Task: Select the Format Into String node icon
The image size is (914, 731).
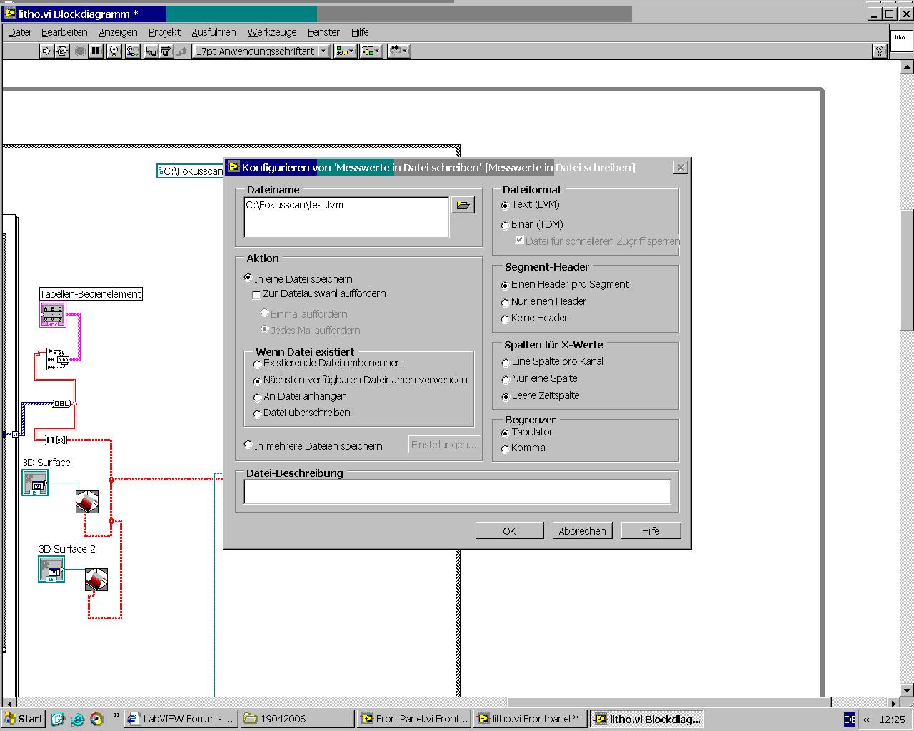Action: coord(58,359)
